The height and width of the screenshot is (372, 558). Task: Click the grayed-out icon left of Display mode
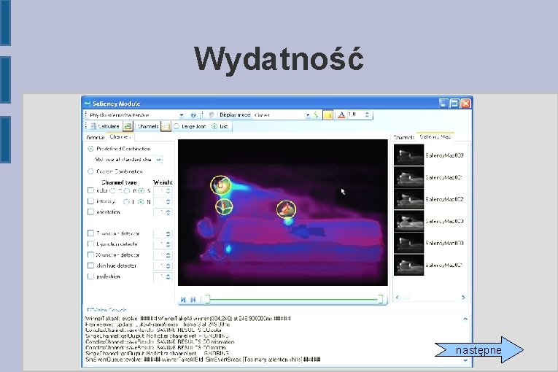tap(211, 115)
